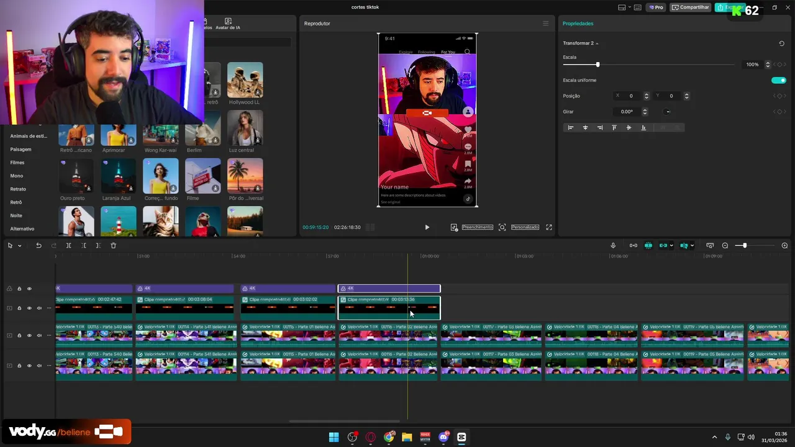Click the Escala percentage stepper
The image size is (795, 447).
pyautogui.click(x=768, y=65)
